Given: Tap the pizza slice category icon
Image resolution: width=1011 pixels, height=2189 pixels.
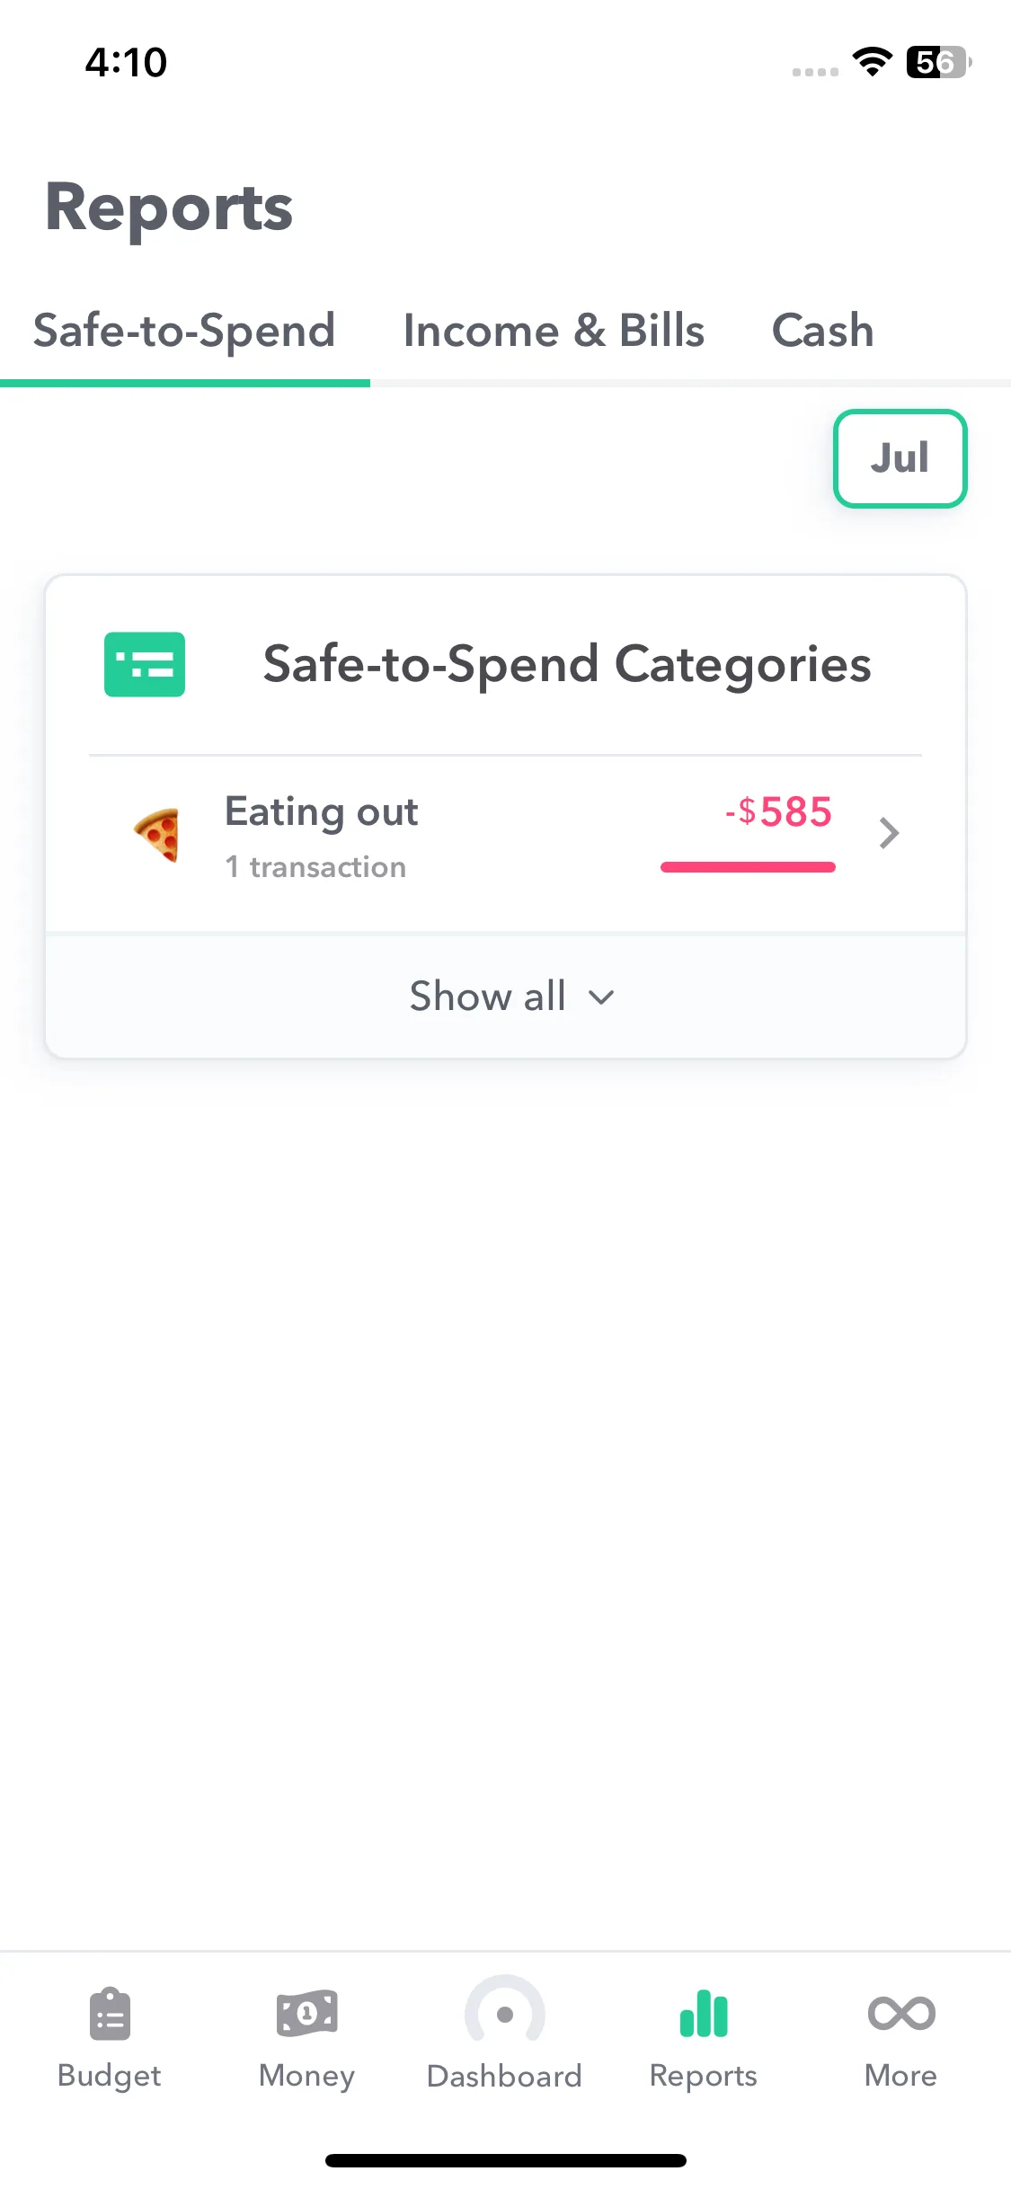Looking at the screenshot, I should (x=157, y=834).
